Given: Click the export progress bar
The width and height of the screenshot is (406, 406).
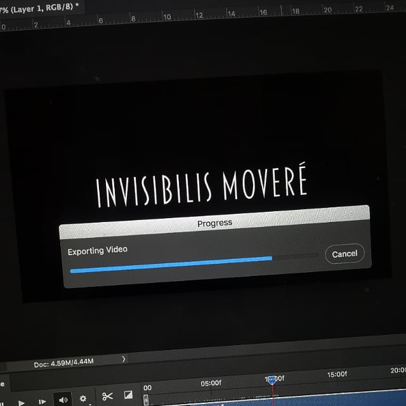Looking at the screenshot, I should pyautogui.click(x=190, y=263).
